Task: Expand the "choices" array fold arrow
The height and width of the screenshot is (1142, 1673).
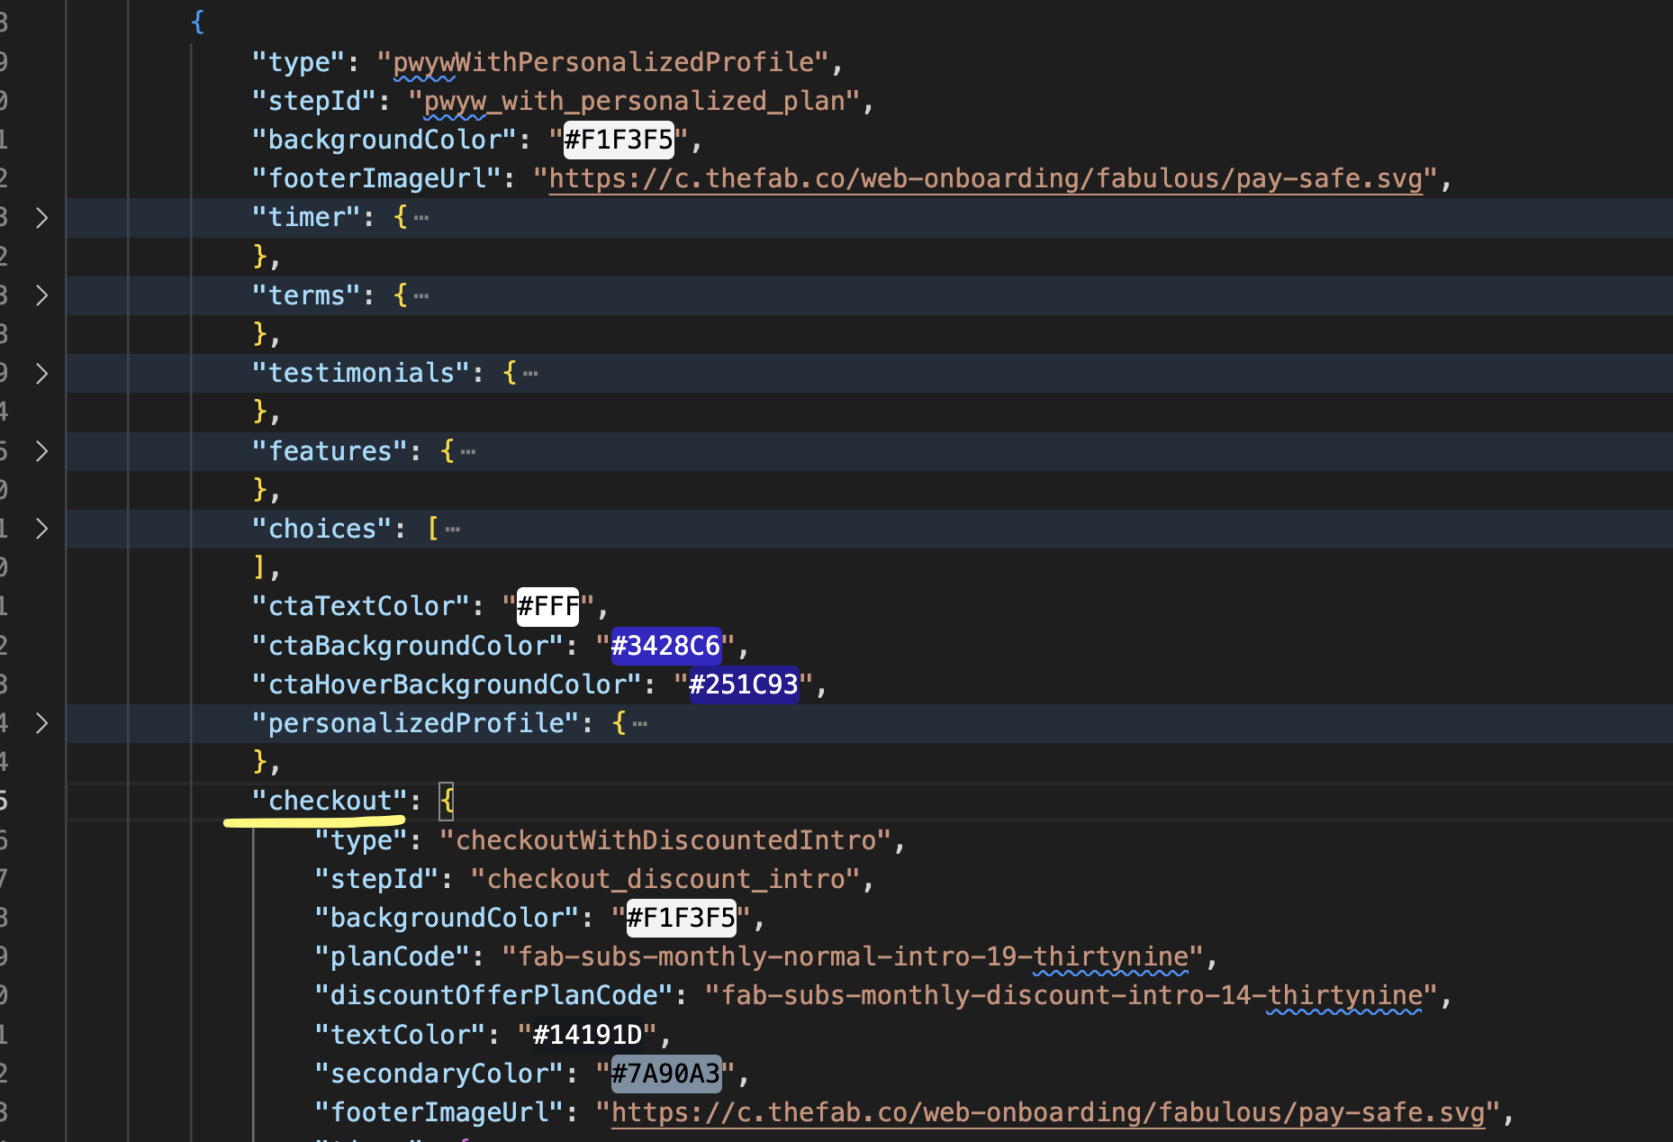Action: [41, 529]
